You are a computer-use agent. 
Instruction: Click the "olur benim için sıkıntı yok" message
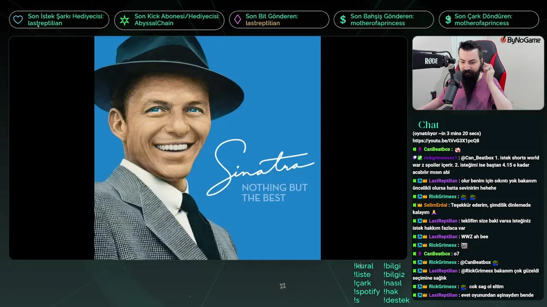(x=474, y=184)
